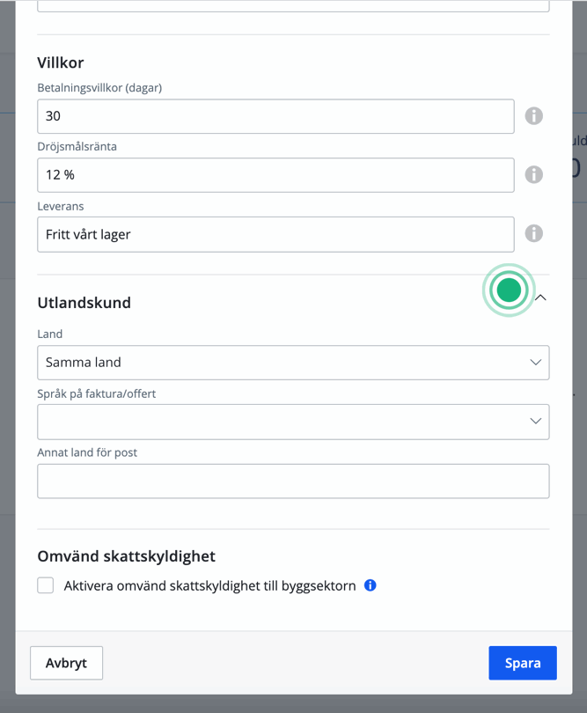Image resolution: width=587 pixels, height=713 pixels.
Task: Click info icon beside Betalningsvillkor field
Action: [533, 116]
